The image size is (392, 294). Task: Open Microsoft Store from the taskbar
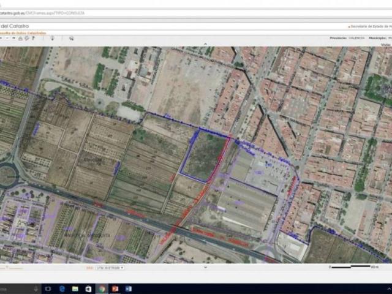(88, 289)
